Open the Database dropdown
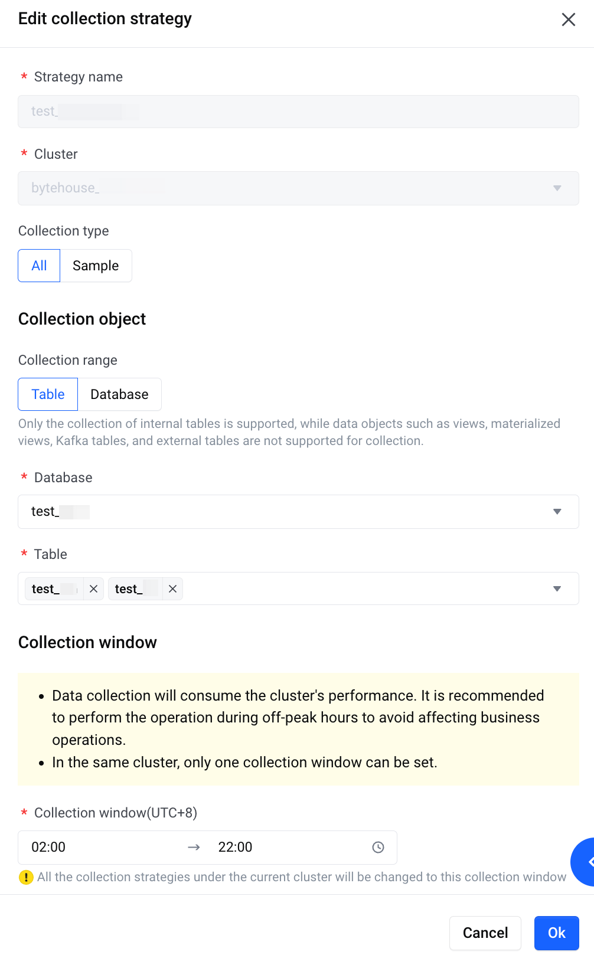This screenshot has width=594, height=955. tap(298, 512)
